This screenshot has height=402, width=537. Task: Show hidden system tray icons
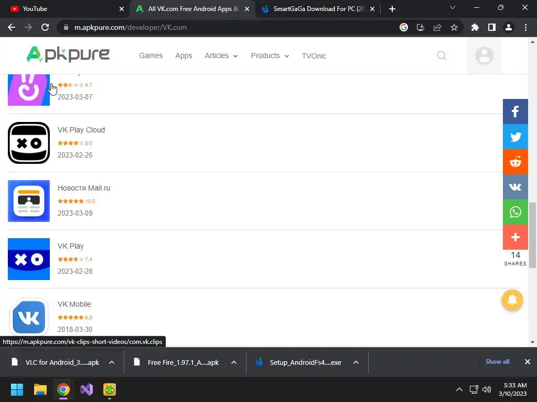(x=459, y=389)
